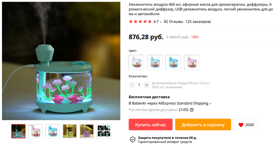Decrease quantity with the minus button

pos(132,85)
